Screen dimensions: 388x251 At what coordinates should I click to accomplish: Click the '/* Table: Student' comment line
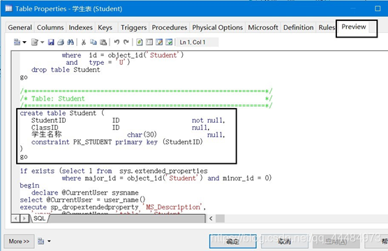click(146, 99)
